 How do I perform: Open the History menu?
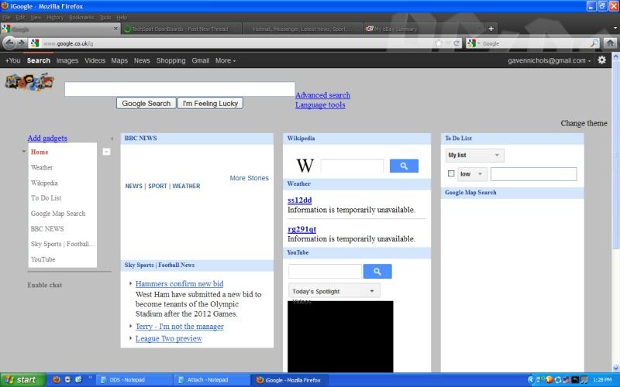(55, 17)
